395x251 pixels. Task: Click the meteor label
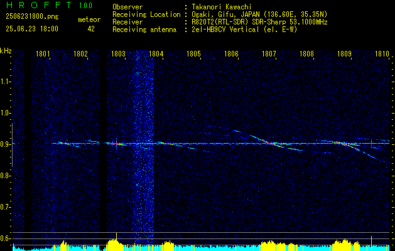click(x=89, y=19)
